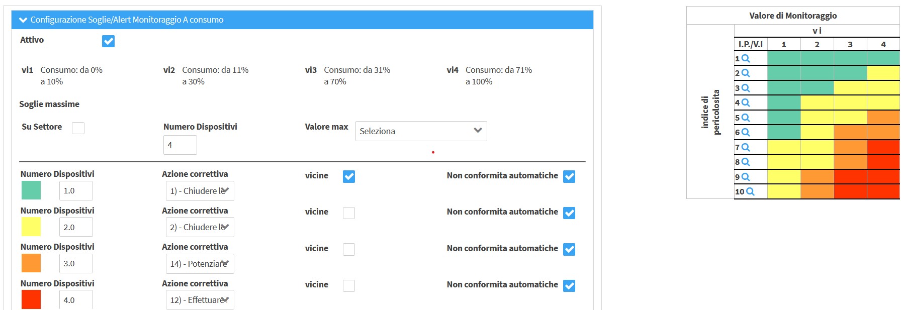Open the '12) - Effettuare' Azione correttiva dropdown
This screenshot has height=310, width=901.
[200, 300]
